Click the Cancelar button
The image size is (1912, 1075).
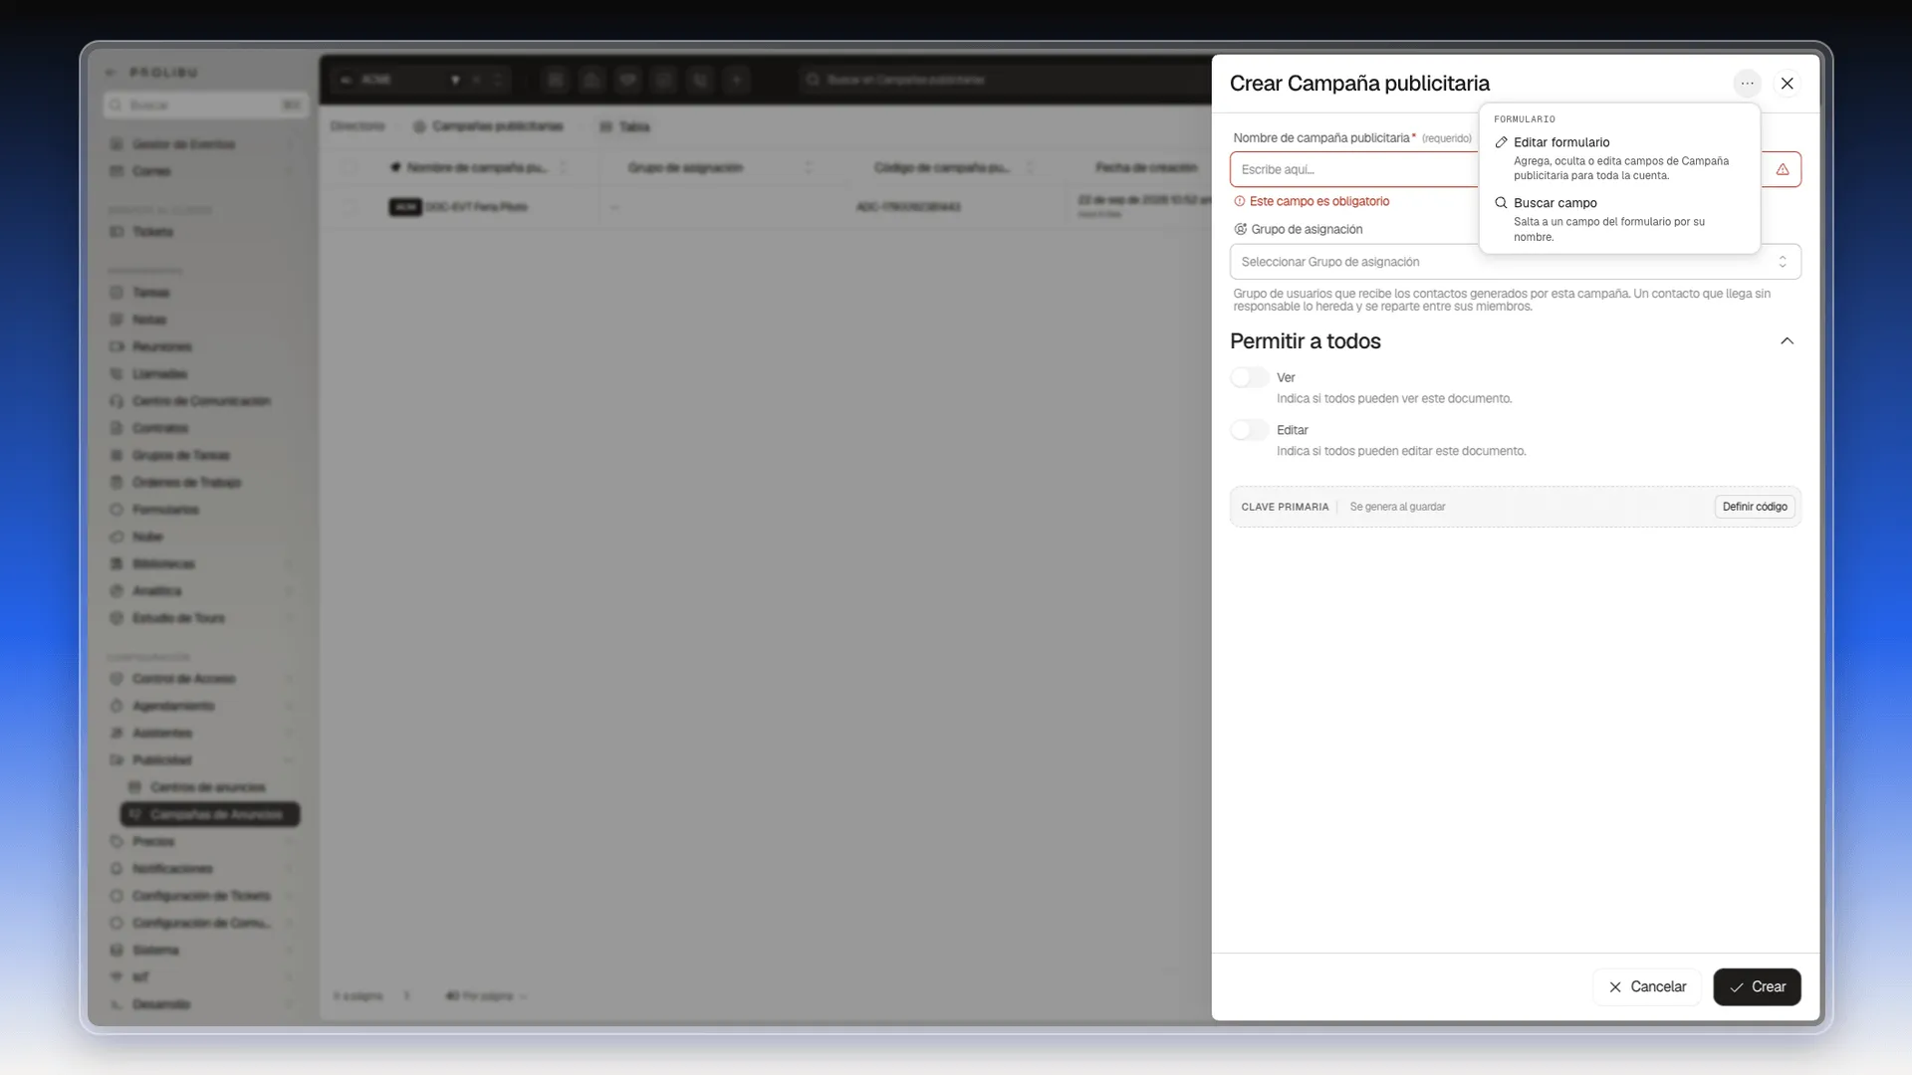[x=1647, y=987]
